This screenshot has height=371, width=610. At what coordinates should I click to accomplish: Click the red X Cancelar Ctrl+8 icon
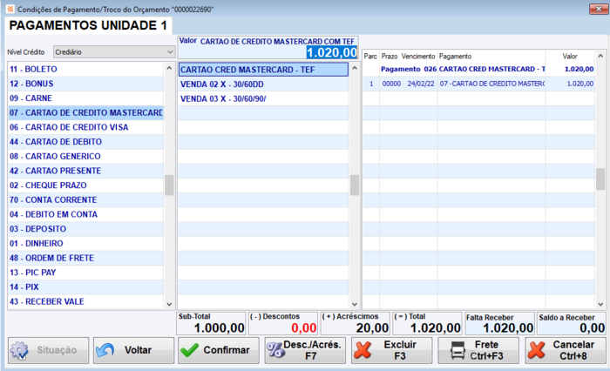pyautogui.click(x=537, y=350)
